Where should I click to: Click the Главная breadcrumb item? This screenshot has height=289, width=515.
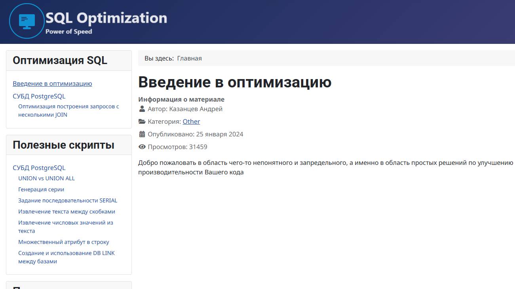(x=189, y=58)
